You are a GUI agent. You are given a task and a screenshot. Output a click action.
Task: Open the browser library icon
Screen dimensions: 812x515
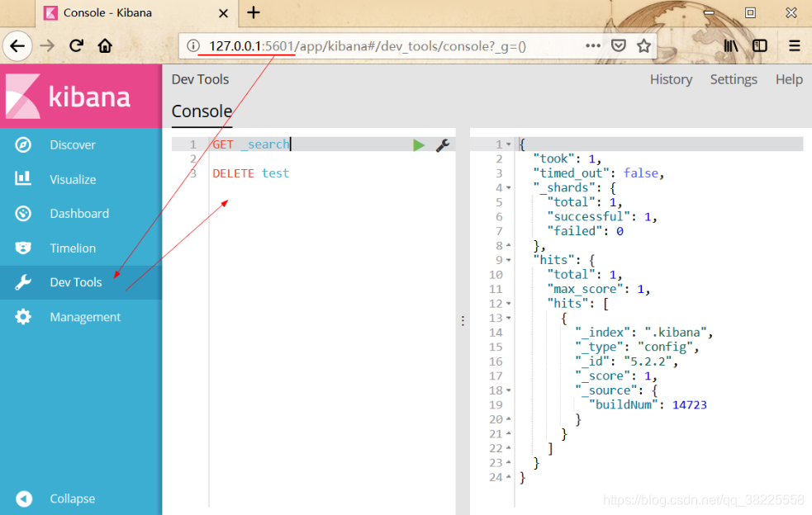tap(731, 45)
